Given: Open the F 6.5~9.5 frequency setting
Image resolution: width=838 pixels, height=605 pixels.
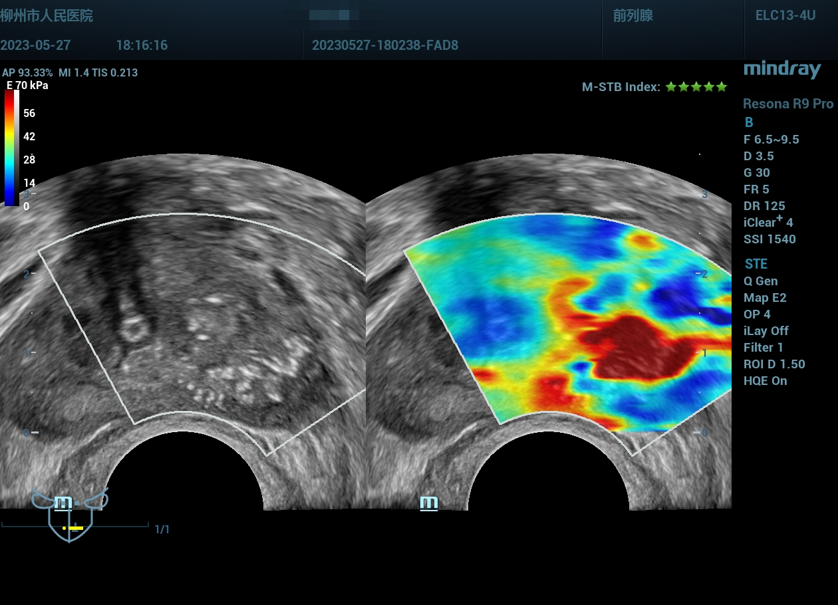Looking at the screenshot, I should pyautogui.click(x=771, y=140).
